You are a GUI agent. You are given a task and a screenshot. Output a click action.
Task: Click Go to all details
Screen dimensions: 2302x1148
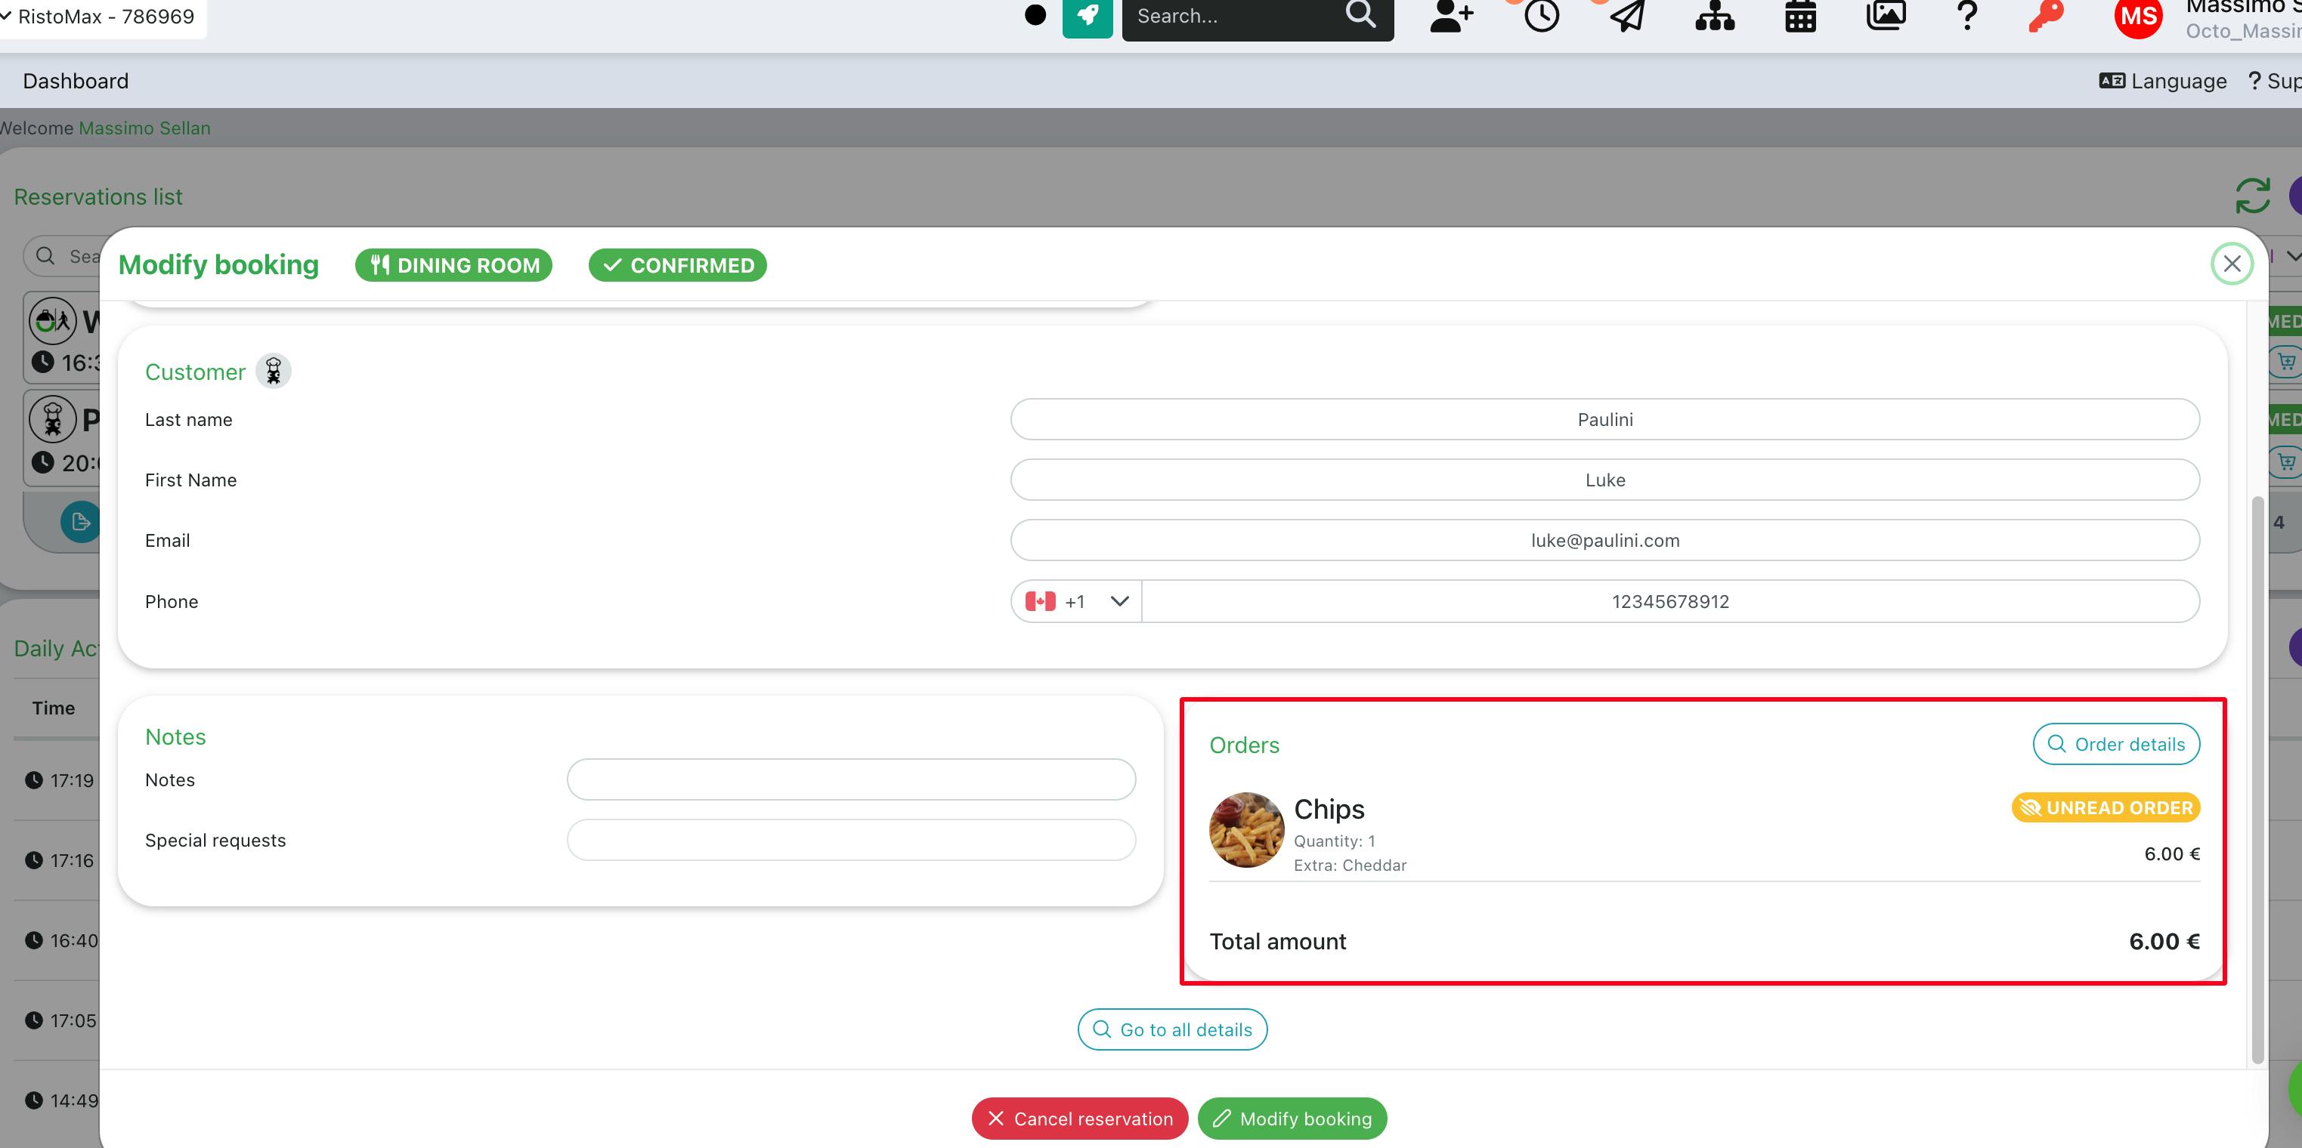coord(1172,1030)
